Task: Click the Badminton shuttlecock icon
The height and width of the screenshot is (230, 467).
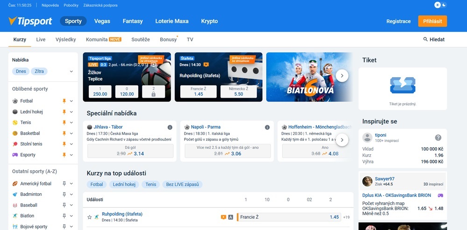Action: [x=15, y=194]
